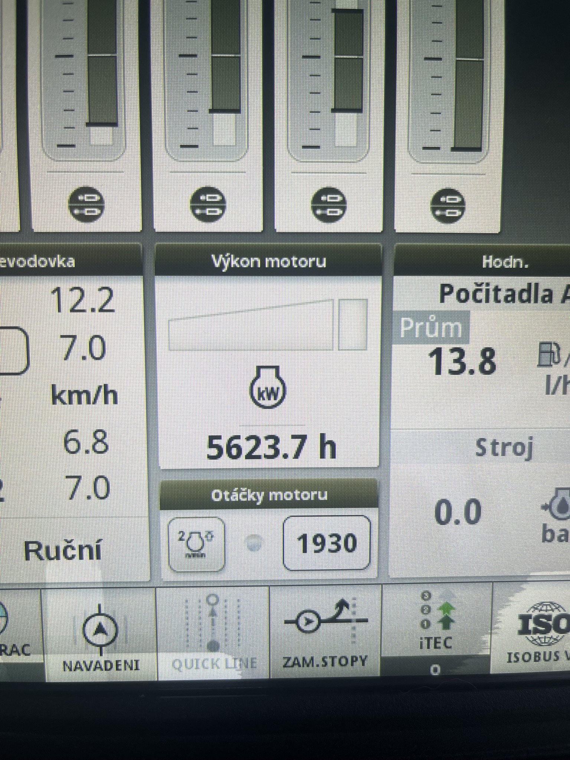
Task: Open the Otáčky motoru panel header
Action: pos(269,495)
